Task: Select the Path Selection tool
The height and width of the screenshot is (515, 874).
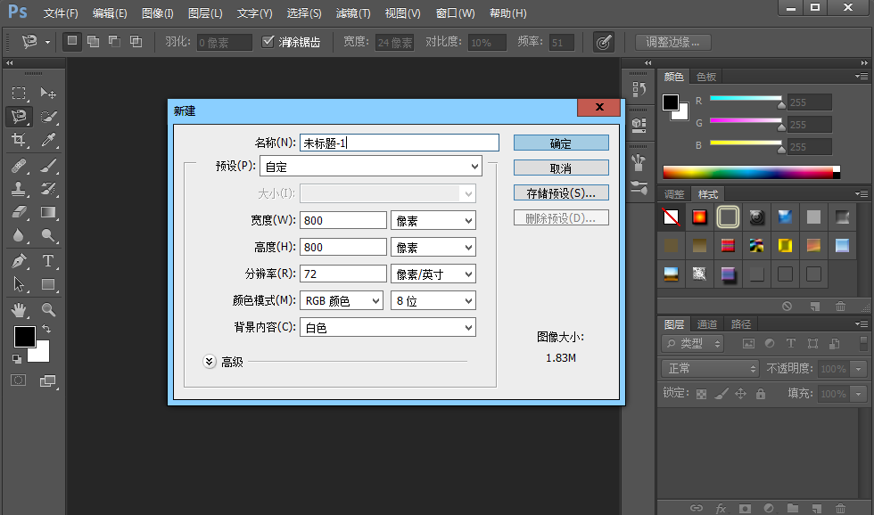Action: pos(19,284)
